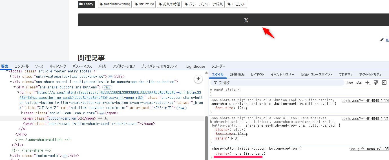The height and width of the screenshot is (160, 389).
Task: Switch to the プライバシーとセキュリティ tab
Action: coord(159,66)
